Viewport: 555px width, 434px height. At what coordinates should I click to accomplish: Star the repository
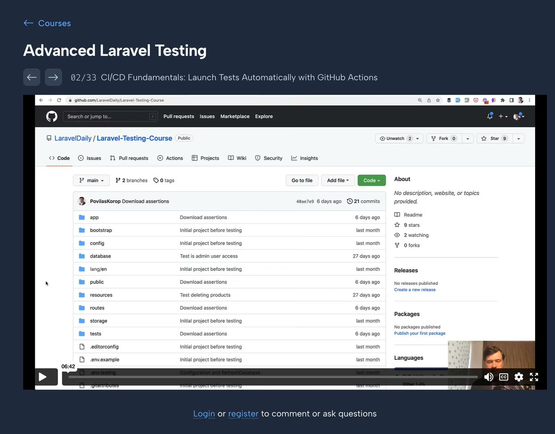click(x=494, y=138)
